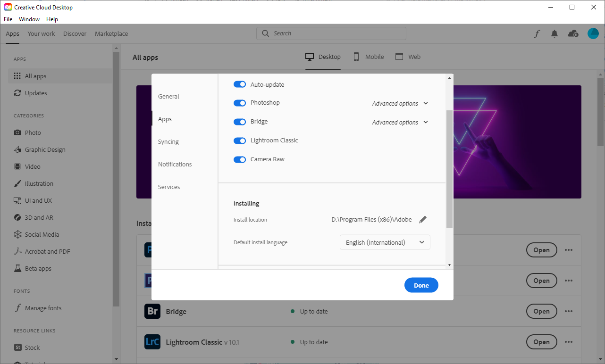Open more options for Lightroom Classic row
605x364 pixels.
[568, 342]
